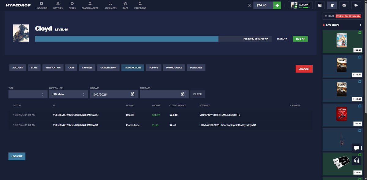Click the green plus add-funds button
Viewport: 367px width, 180px height.
coord(277,5)
